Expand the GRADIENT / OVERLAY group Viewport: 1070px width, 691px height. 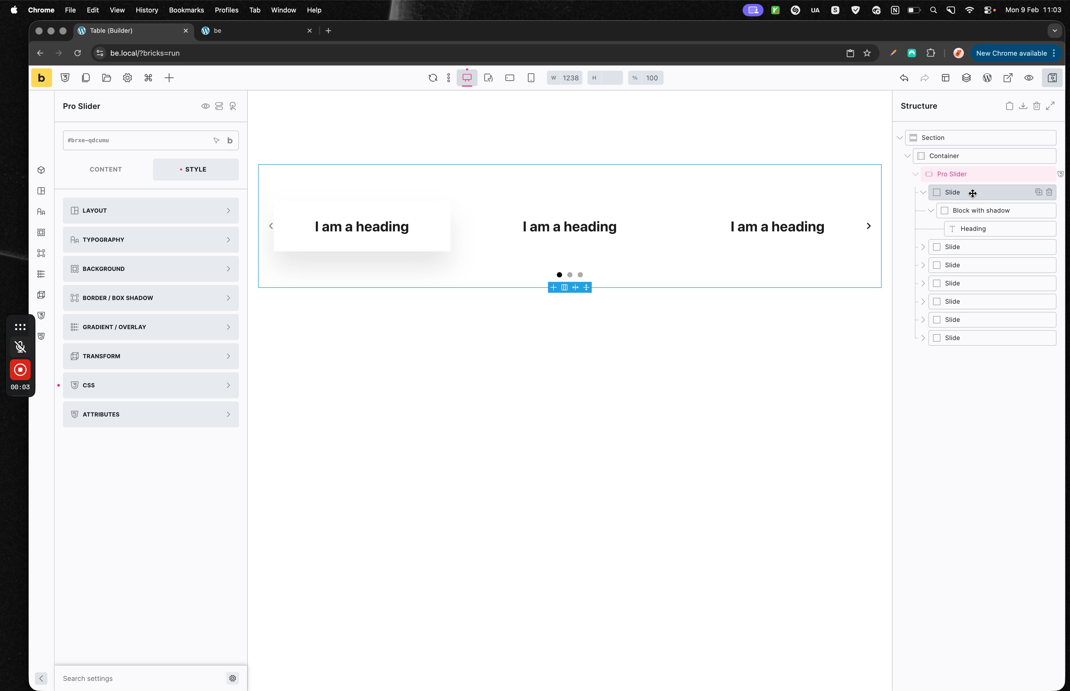pyautogui.click(x=151, y=327)
